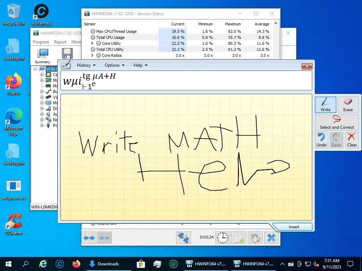Clear the math writing area

point(352,140)
